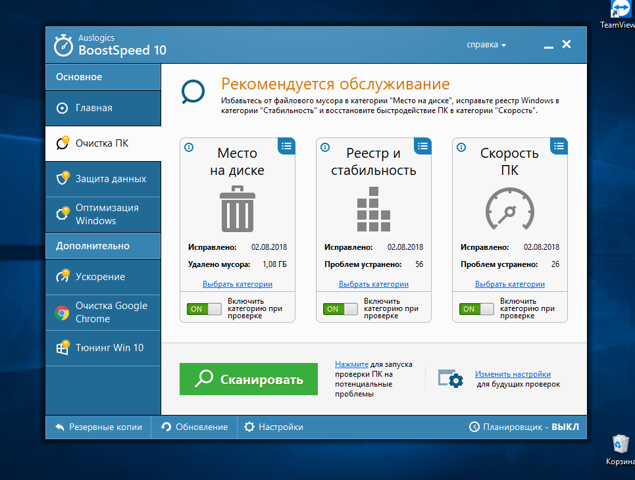Click Обновление in the bottom bar

(x=194, y=427)
